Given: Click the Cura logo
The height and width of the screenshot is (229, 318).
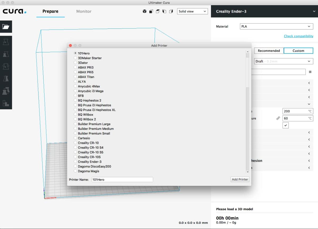Looking at the screenshot, I should point(15,11).
